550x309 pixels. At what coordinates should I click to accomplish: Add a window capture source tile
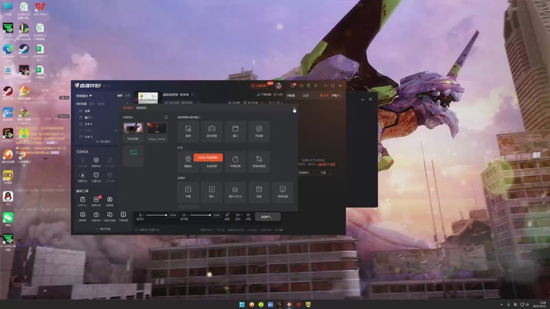(x=235, y=131)
